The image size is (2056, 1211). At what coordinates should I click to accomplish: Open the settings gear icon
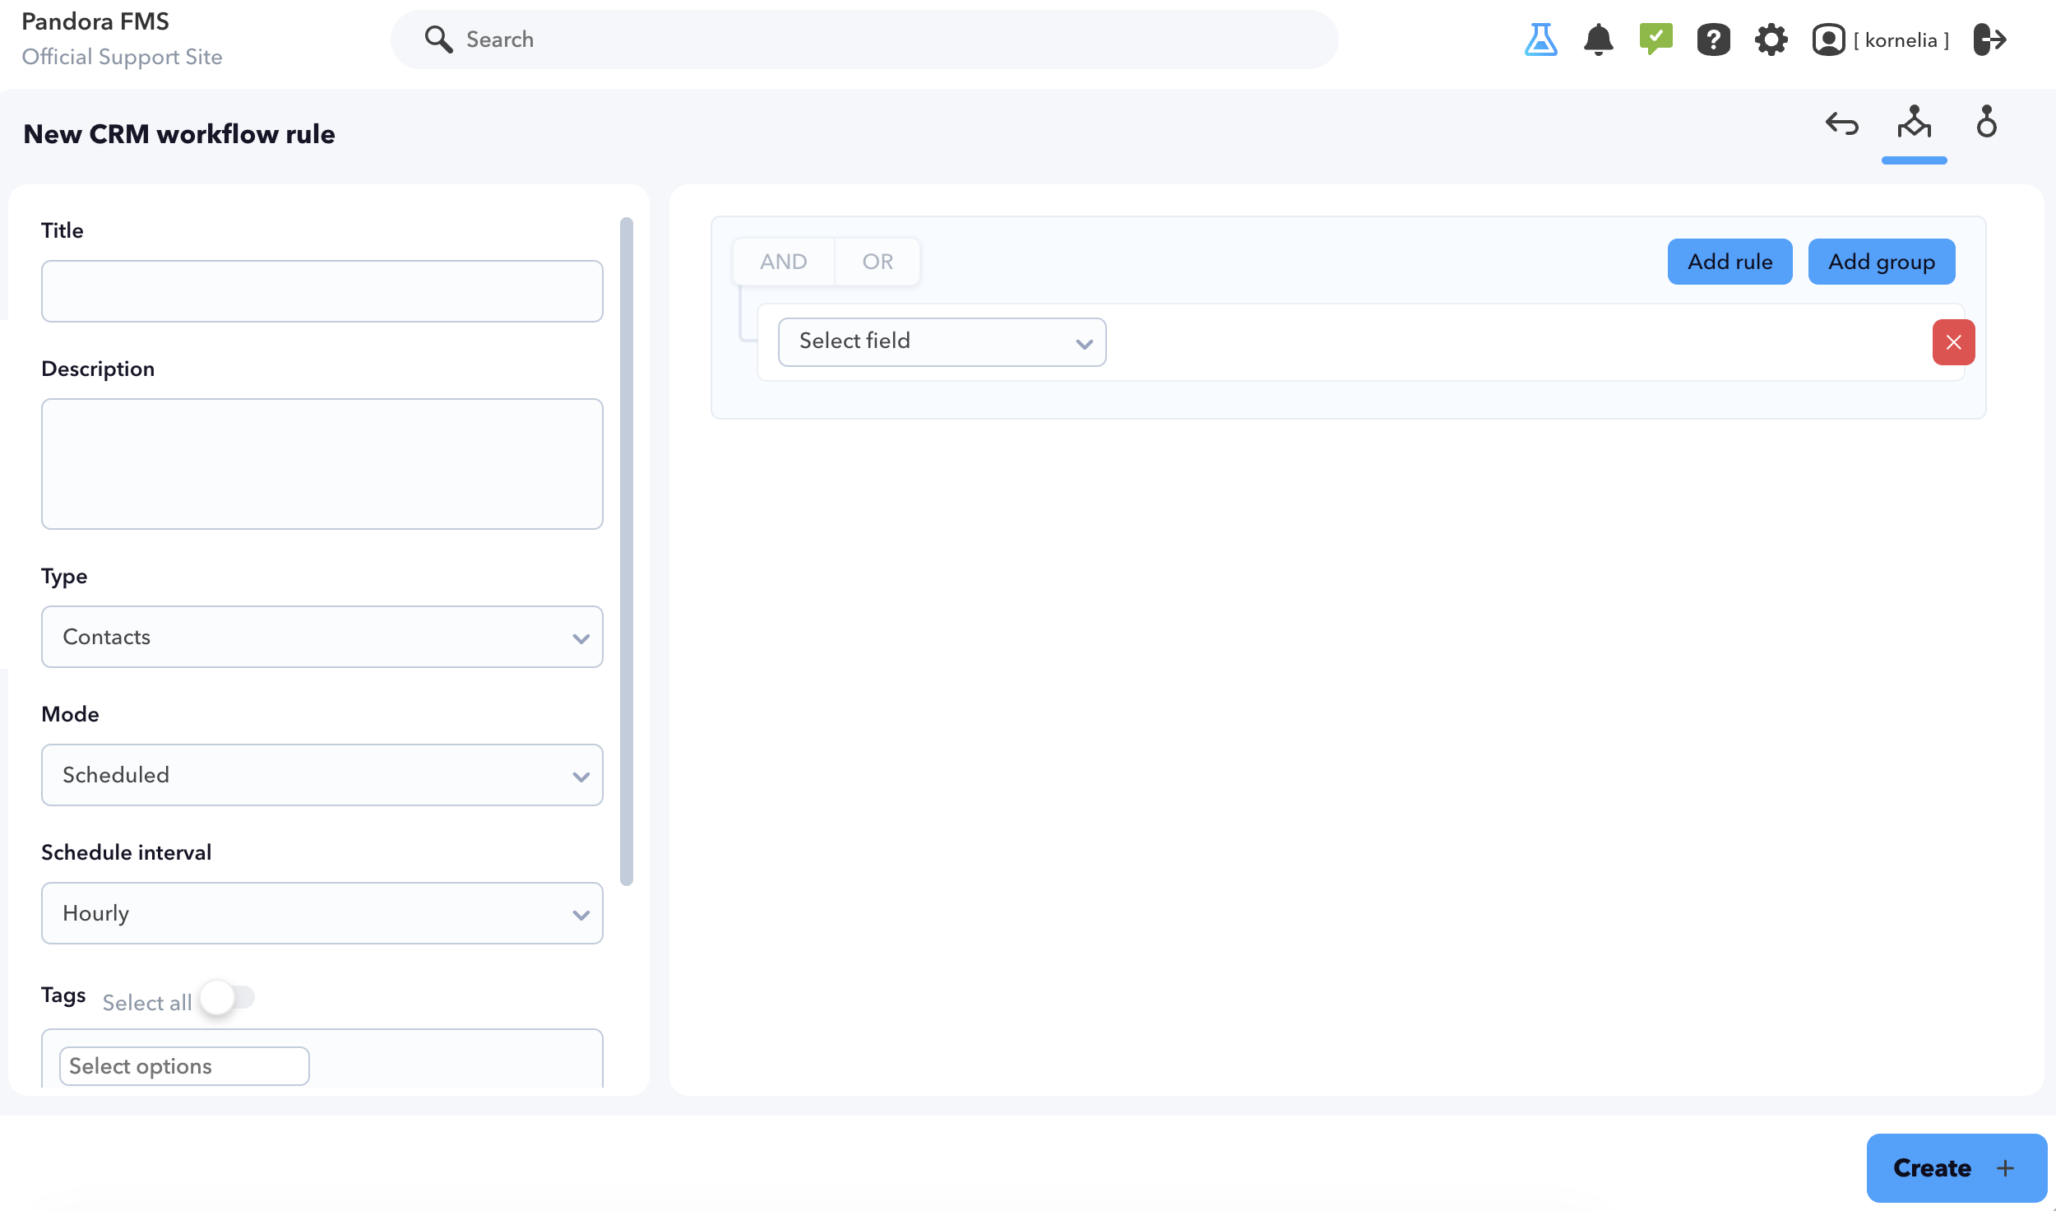pos(1771,39)
